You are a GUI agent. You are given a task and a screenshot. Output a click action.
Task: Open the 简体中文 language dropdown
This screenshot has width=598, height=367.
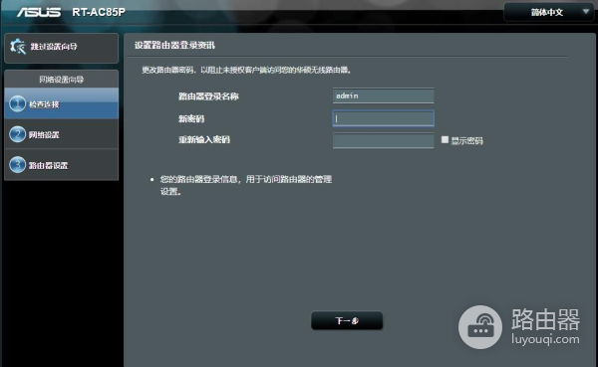[548, 12]
